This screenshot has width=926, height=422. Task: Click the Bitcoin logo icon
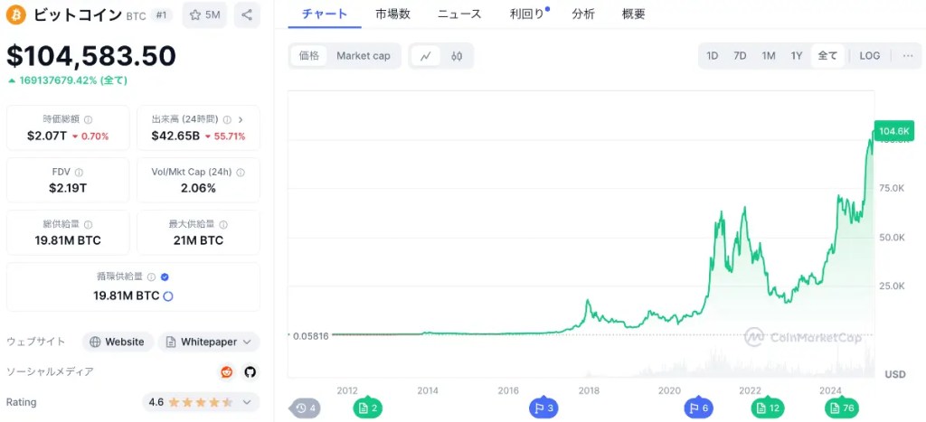coord(16,15)
